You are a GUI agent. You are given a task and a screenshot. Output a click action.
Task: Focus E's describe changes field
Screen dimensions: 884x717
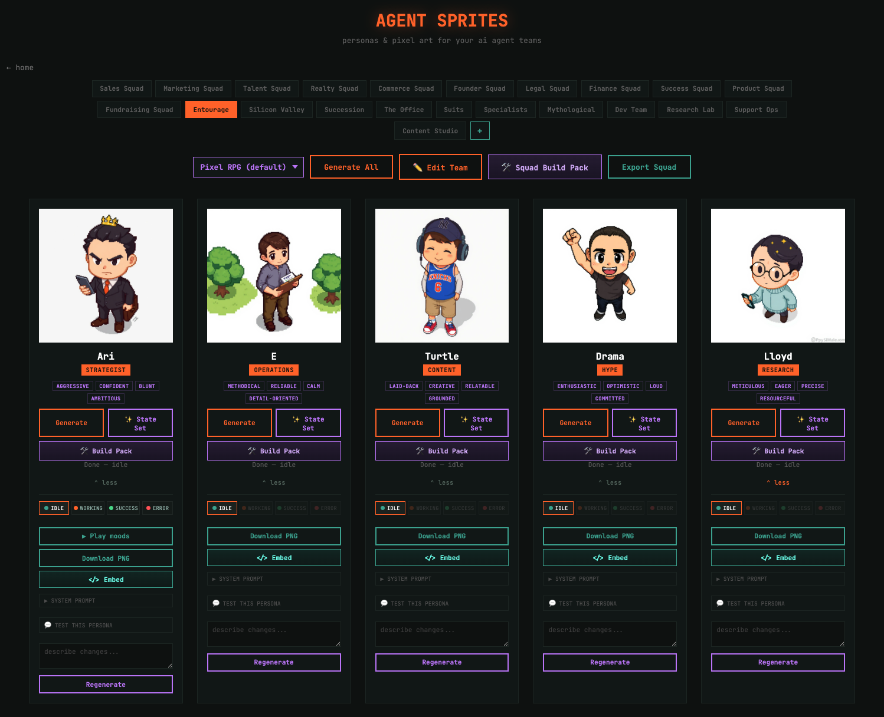tap(274, 634)
